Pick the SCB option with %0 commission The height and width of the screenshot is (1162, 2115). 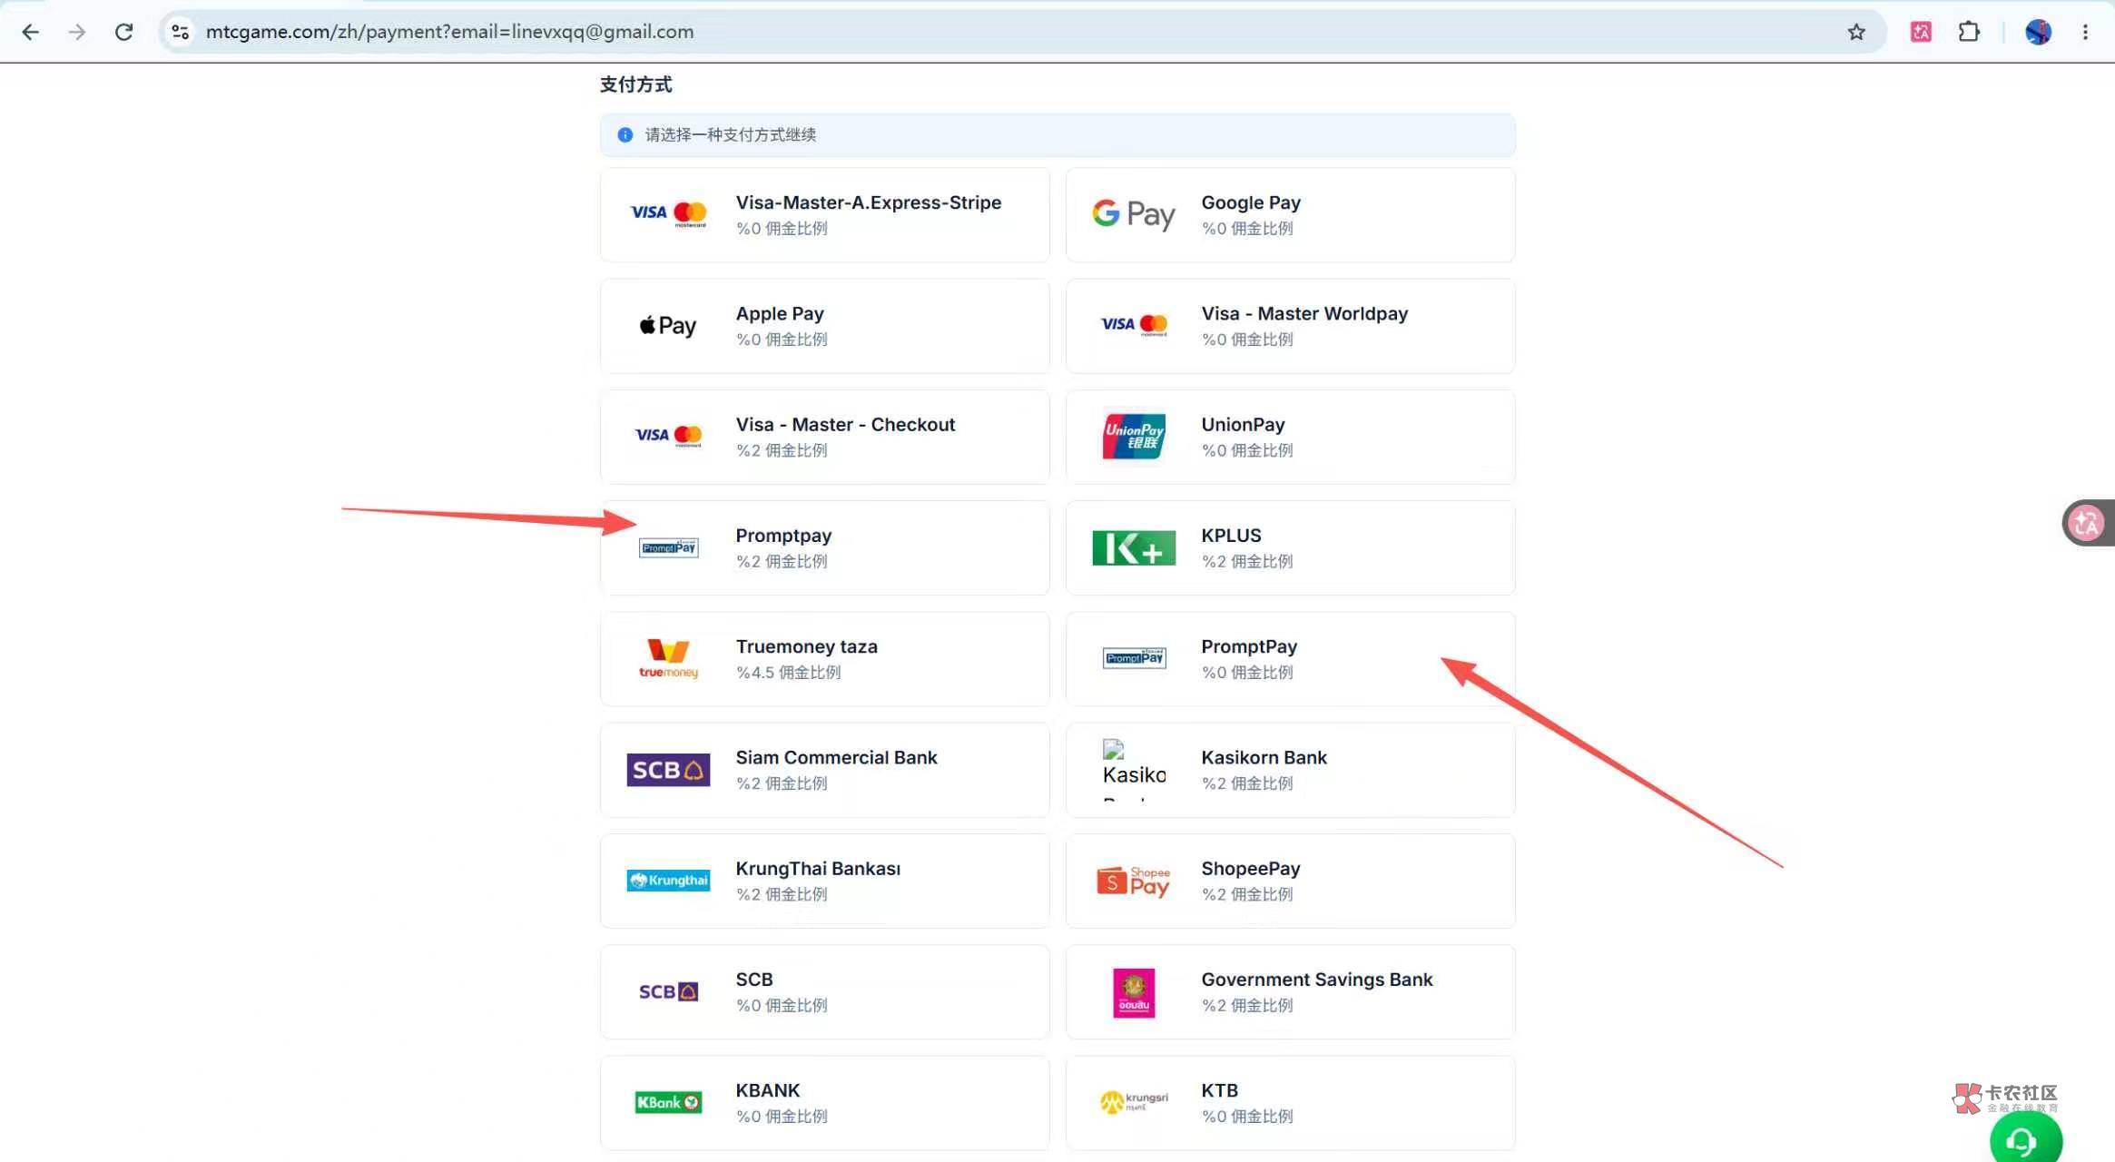pyautogui.click(x=824, y=991)
